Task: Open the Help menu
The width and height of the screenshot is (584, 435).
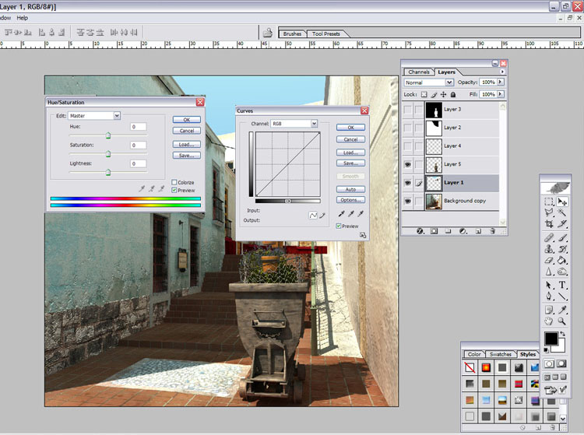Action: 22,18
